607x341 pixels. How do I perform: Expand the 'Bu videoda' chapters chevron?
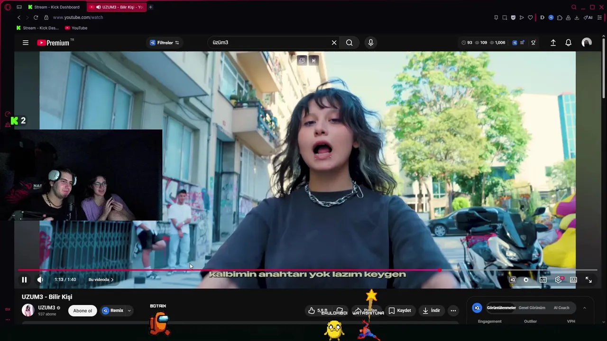112,280
